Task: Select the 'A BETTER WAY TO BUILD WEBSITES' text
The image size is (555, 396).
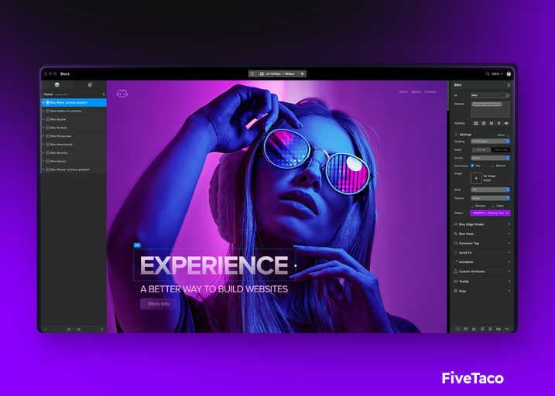Action: [214, 289]
